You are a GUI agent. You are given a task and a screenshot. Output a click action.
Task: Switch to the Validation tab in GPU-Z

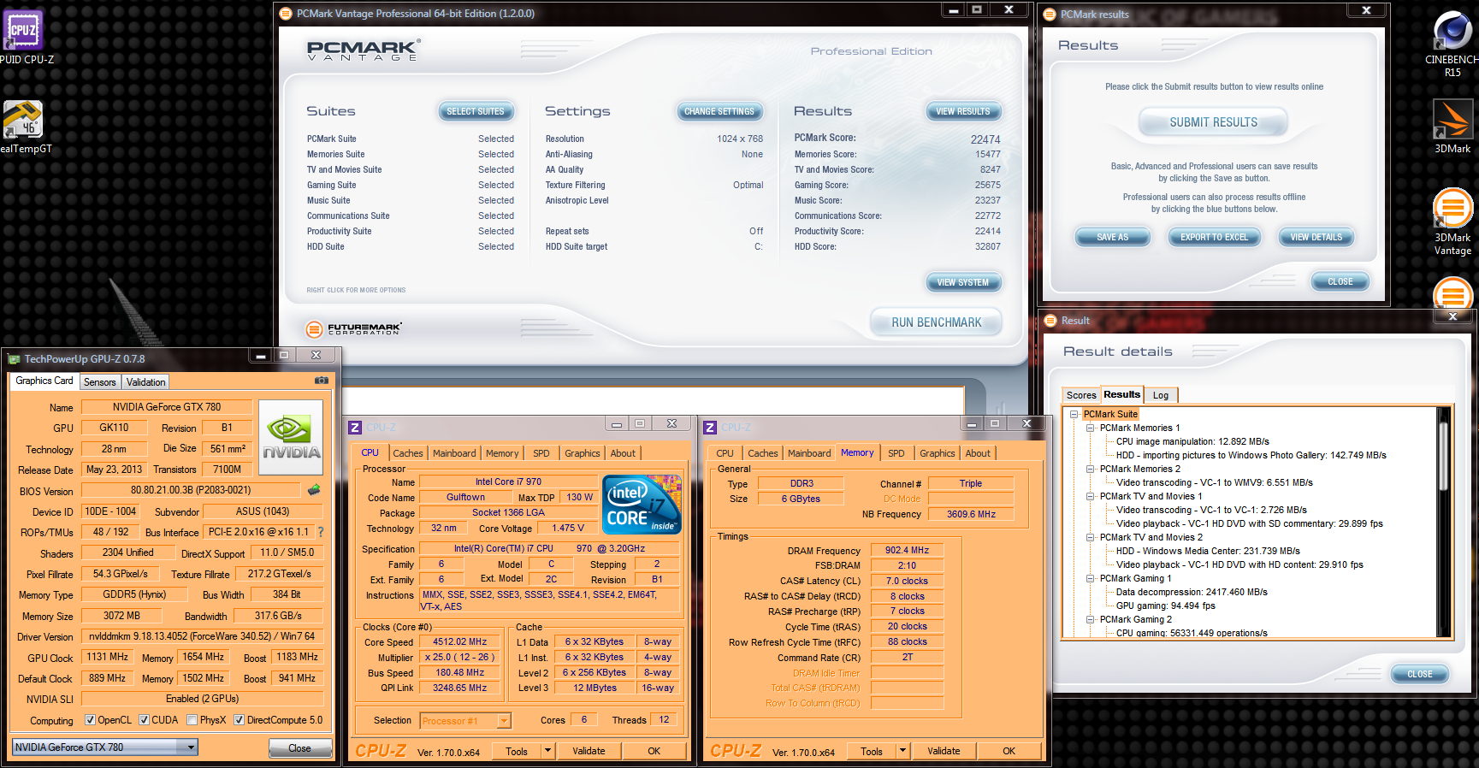point(145,382)
